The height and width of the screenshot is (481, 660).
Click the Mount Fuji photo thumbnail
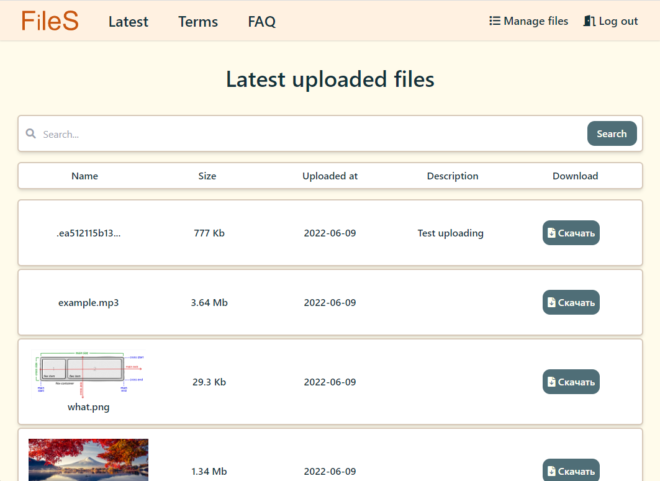[88, 459]
